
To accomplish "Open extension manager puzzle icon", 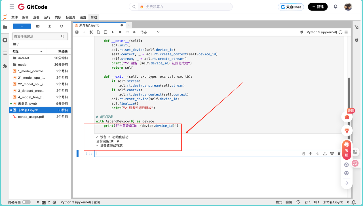I will coord(5,66).
